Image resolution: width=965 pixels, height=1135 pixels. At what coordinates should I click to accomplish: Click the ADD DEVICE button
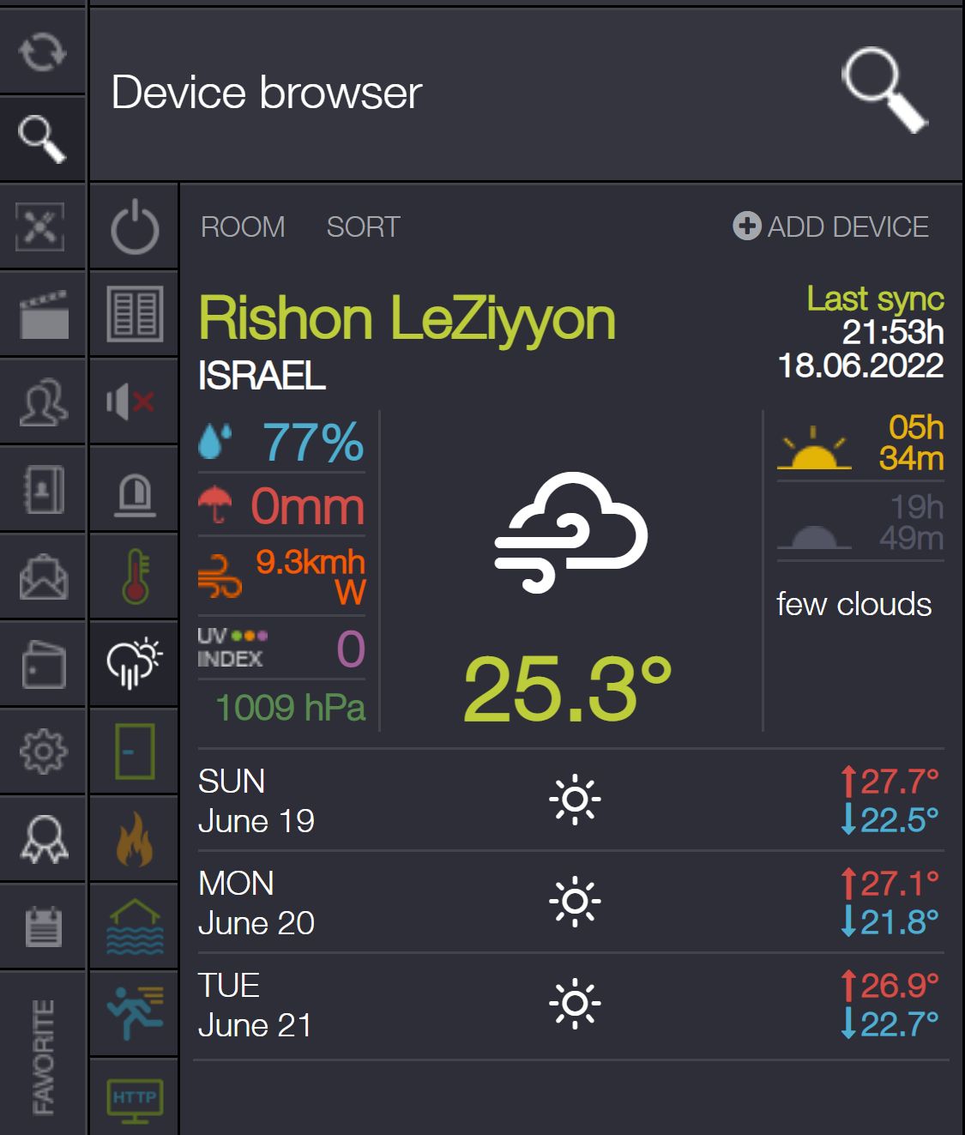[x=831, y=226]
